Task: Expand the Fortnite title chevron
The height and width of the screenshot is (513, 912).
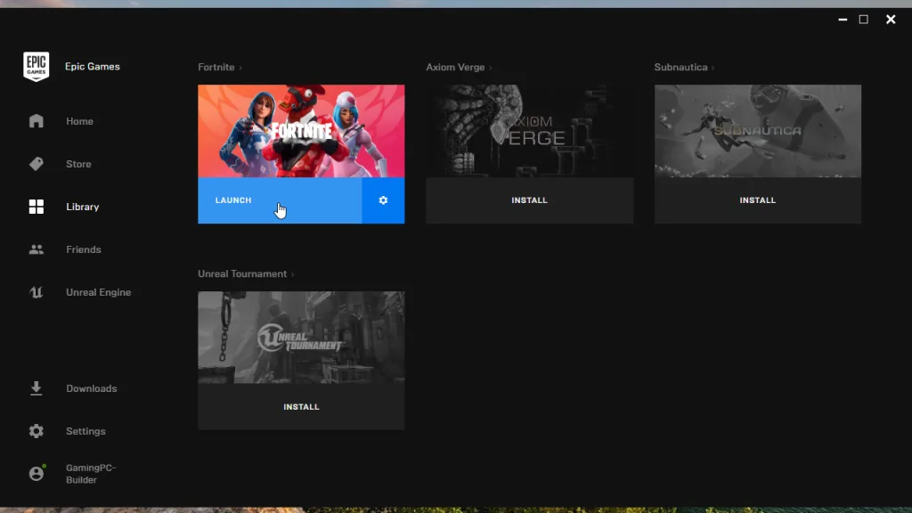Action: (x=240, y=68)
